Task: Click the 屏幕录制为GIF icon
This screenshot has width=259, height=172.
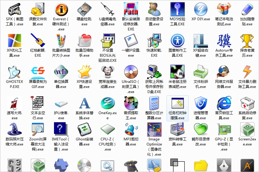Action: coord(38,72)
